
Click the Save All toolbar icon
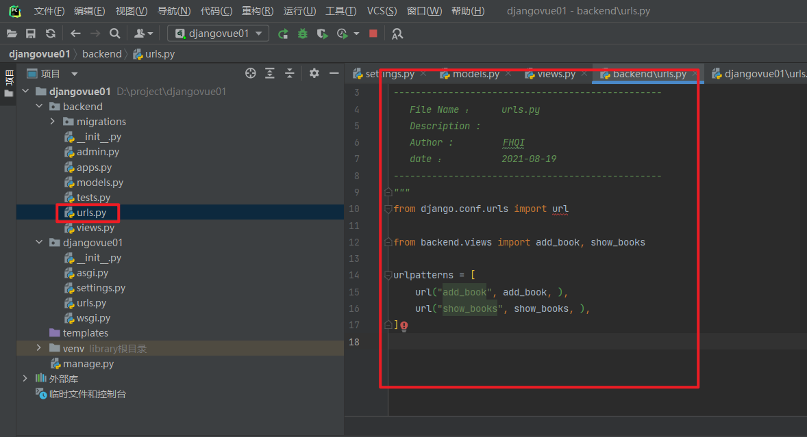point(31,34)
